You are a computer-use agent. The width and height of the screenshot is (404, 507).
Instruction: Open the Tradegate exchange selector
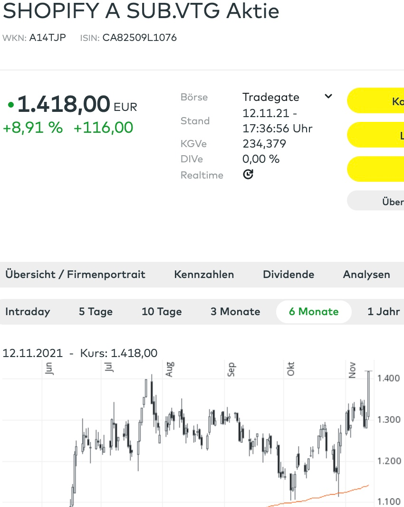(271, 97)
